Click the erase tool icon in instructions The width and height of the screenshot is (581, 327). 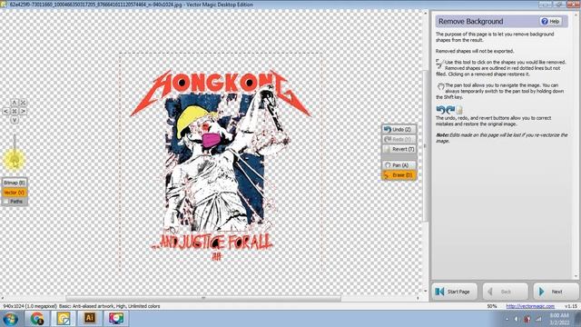[x=439, y=64]
